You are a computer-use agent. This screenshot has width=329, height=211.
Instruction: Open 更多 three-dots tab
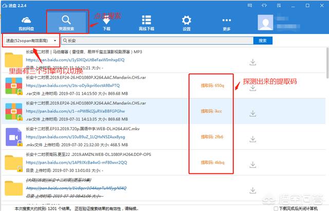(227, 24)
